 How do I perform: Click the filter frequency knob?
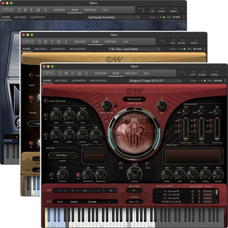(100, 174)
